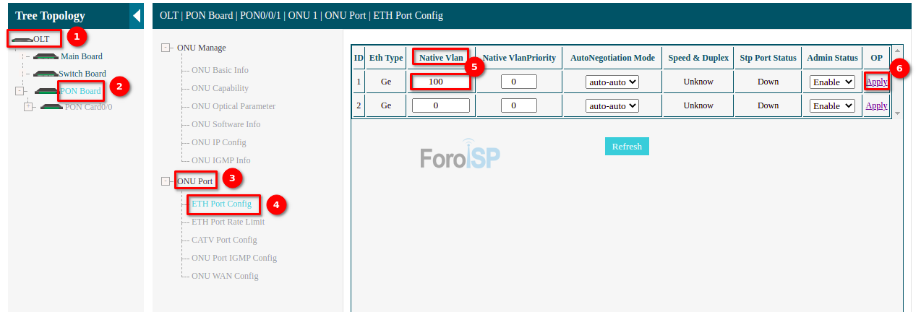Click the OLT device icon in tree
Screen dimensions: 921x312
tap(22, 39)
